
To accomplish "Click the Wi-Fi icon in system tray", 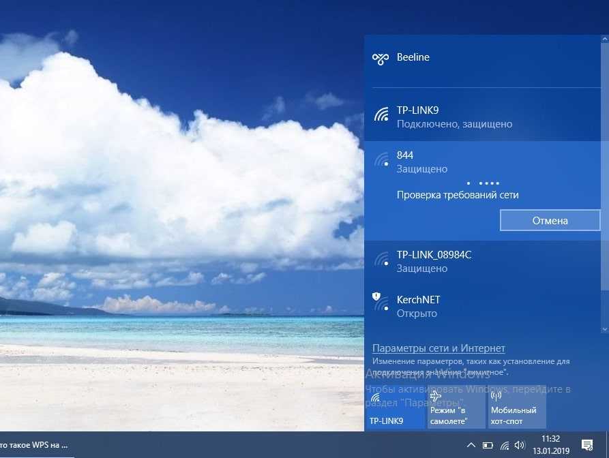I will 505,446.
